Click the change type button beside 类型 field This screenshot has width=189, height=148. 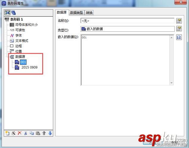tap(179, 29)
